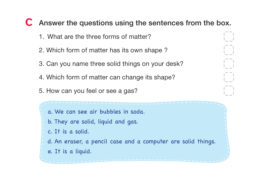Pick sentence e 'It is a liquid'

click(70, 152)
